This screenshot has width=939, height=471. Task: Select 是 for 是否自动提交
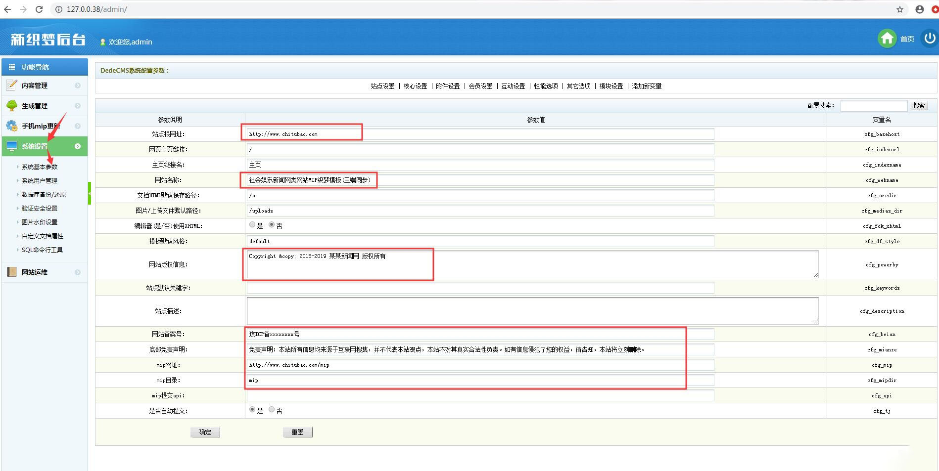[252, 410]
